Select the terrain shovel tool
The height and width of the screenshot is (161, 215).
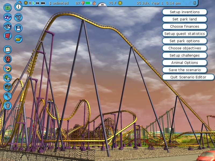click(8, 96)
